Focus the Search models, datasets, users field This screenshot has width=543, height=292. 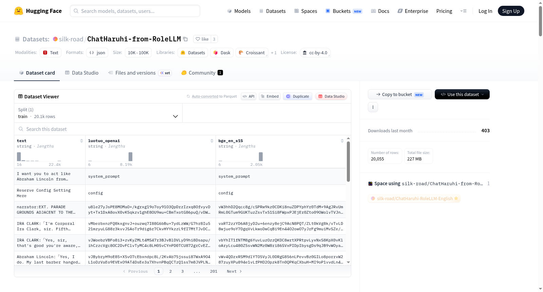pos(135,11)
